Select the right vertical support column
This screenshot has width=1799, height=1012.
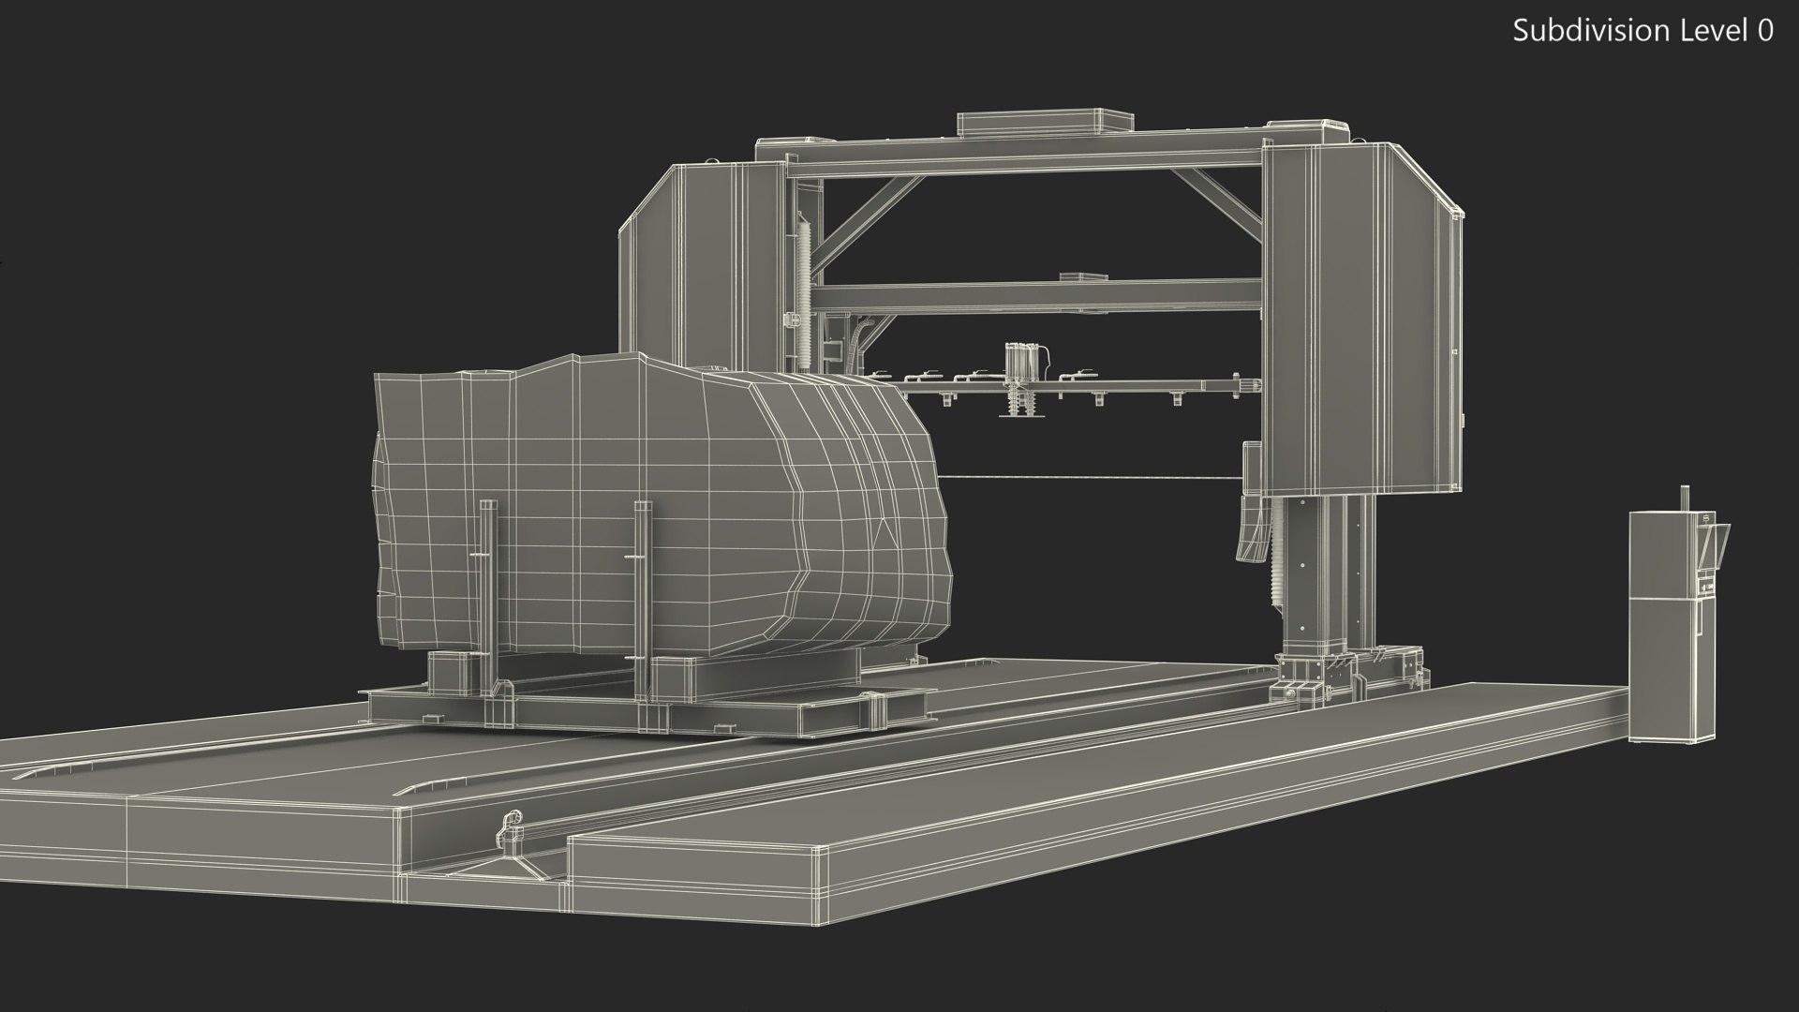click(x=1316, y=572)
